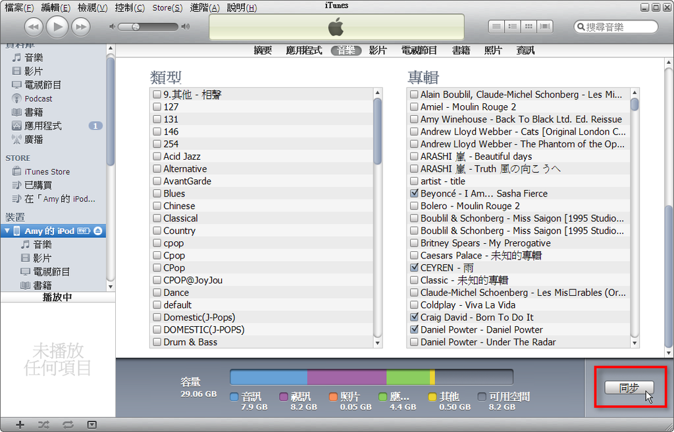Switch to album list view icon

(512, 26)
